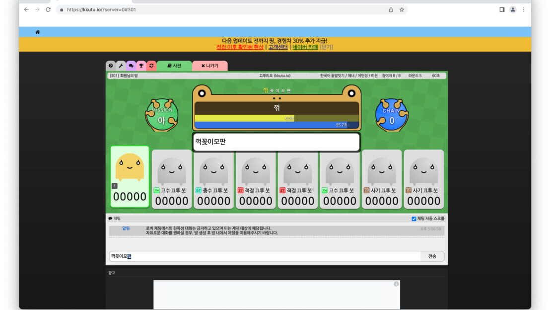
Task: Click the 라운드 5 text
Action: tap(414, 76)
